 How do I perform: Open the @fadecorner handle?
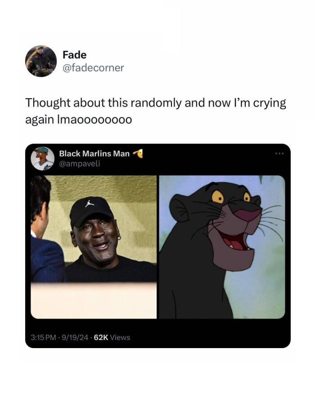93,68
